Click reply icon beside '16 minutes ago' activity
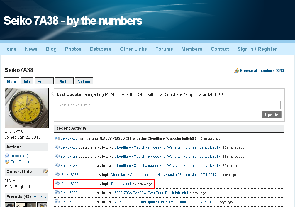The image size is (295, 207). click(x=57, y=147)
